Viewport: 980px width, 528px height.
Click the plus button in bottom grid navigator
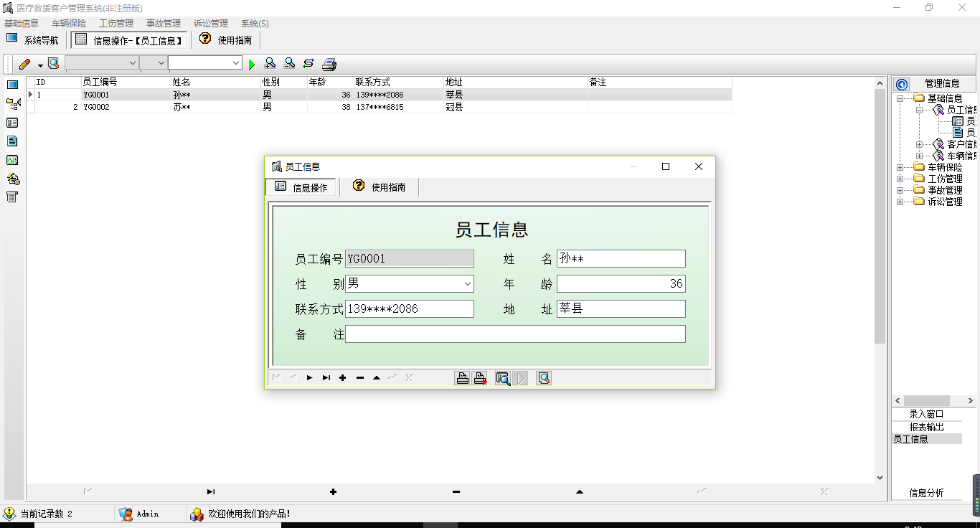coord(334,491)
